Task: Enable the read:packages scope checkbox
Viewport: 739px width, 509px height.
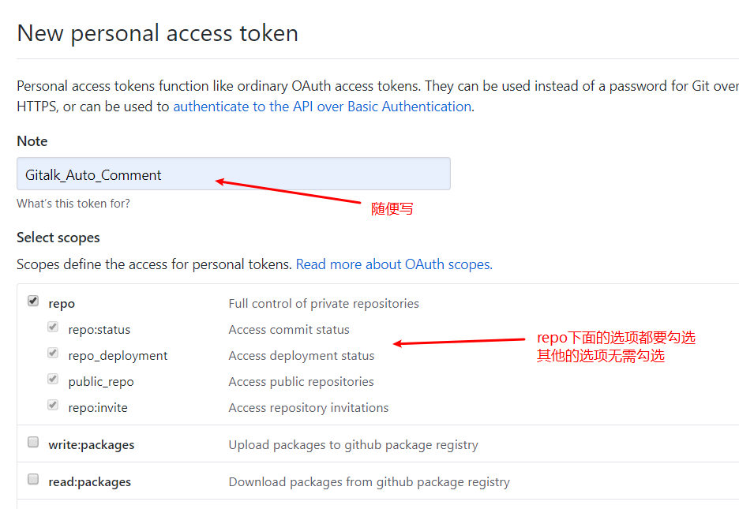Action: click(x=33, y=480)
